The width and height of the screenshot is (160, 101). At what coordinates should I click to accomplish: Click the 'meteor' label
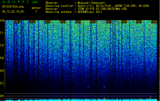coord(36,8)
